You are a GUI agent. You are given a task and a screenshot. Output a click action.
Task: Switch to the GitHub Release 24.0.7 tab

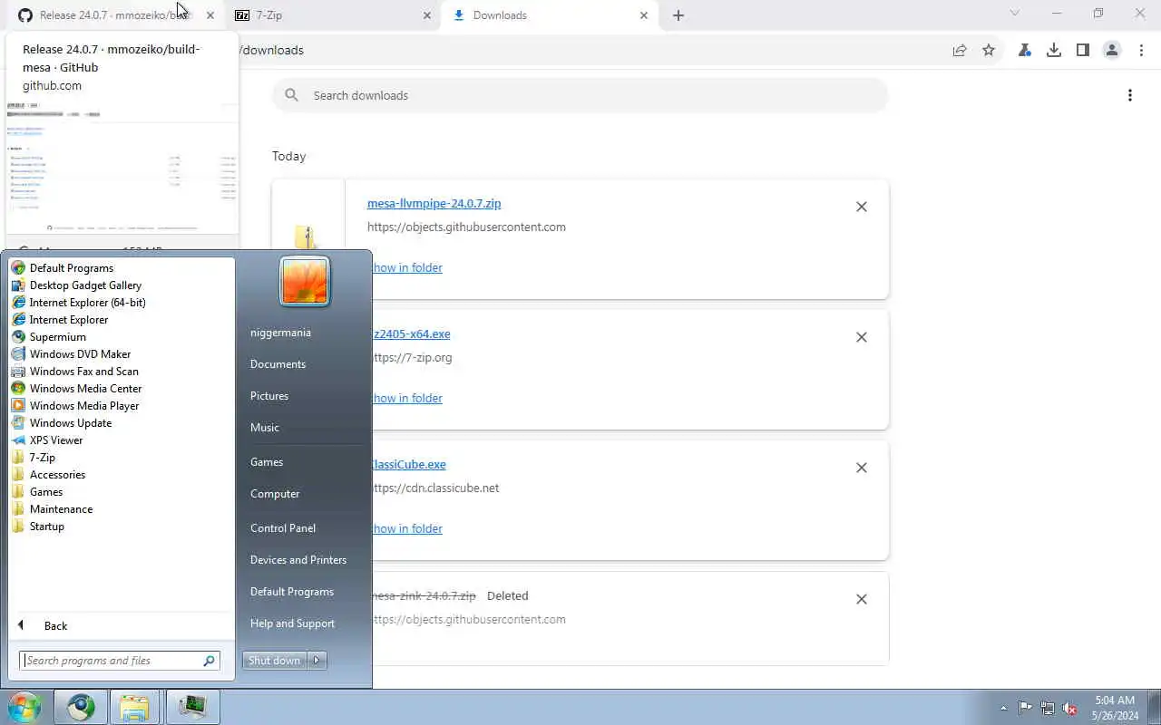click(x=115, y=15)
